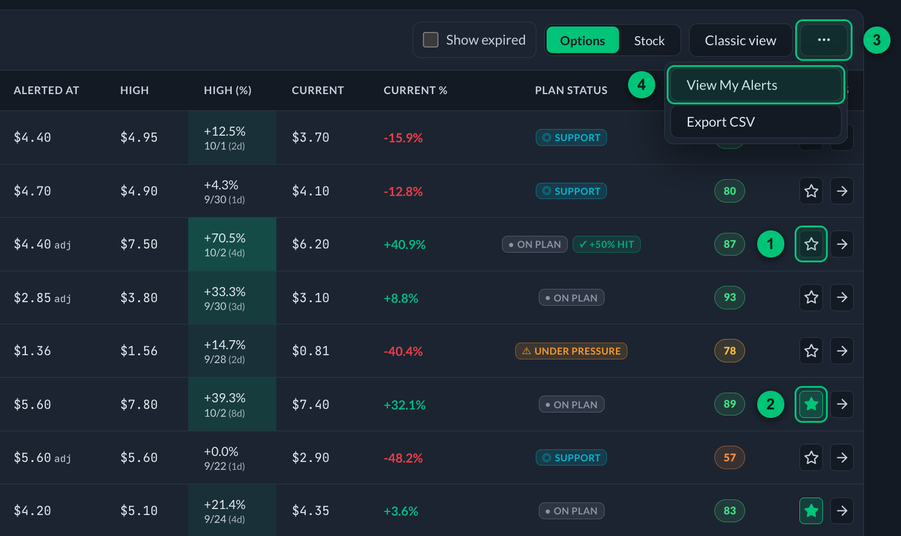Switch to the Stock tab
The height and width of the screenshot is (536, 901).
click(649, 41)
